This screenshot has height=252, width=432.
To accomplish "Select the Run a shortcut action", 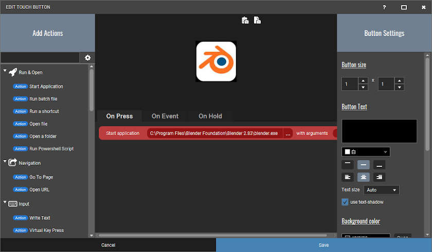I will pos(36,111).
